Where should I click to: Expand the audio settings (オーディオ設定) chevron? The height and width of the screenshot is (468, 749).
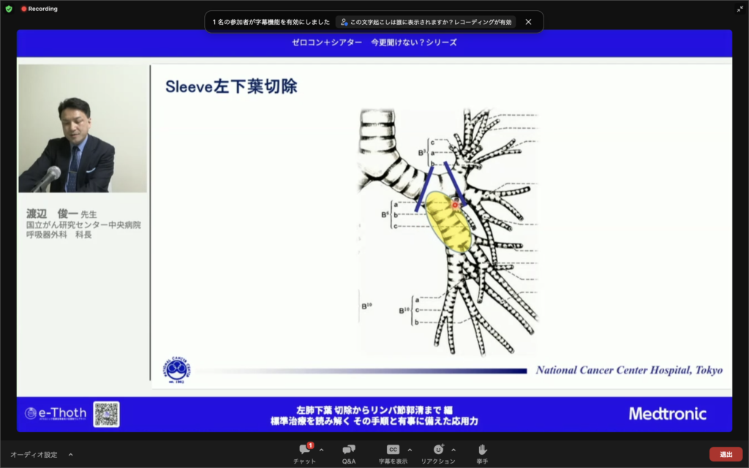[x=70, y=454]
